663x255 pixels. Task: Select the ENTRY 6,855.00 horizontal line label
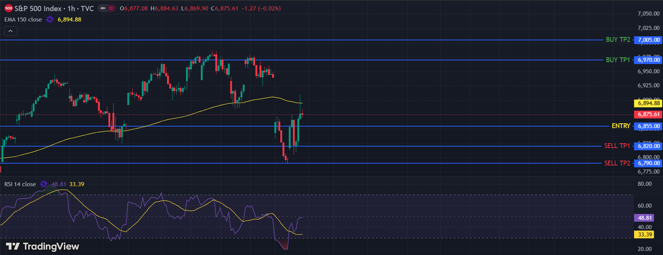pyautogui.click(x=621, y=126)
